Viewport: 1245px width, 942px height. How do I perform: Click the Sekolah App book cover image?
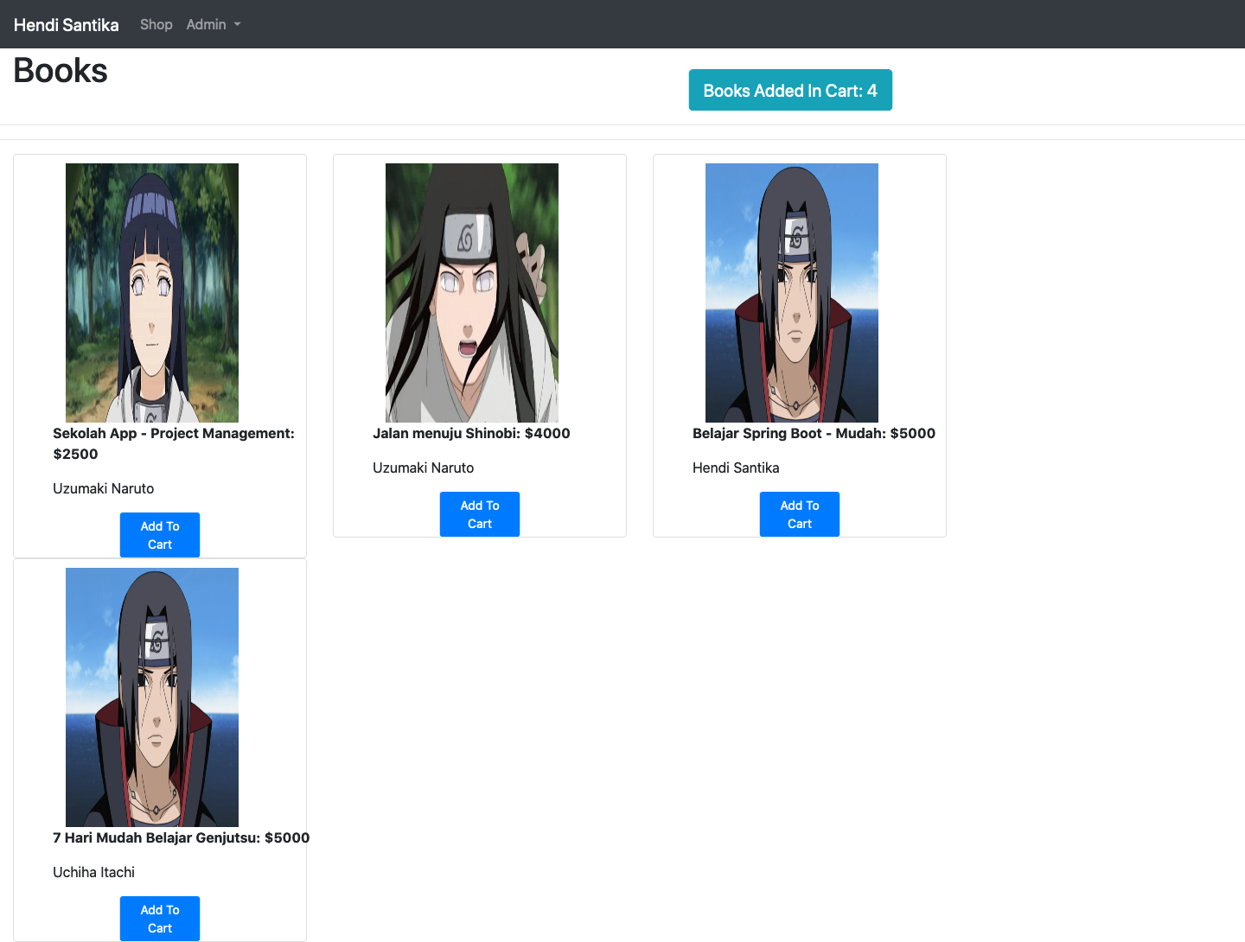tap(152, 293)
